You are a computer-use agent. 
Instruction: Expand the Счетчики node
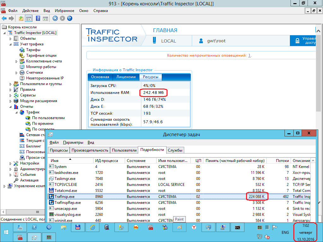16,73
